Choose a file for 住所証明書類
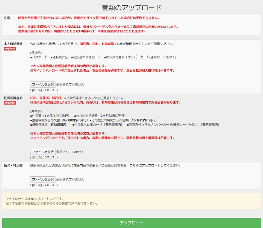The image size is (263, 228). tap(42, 152)
